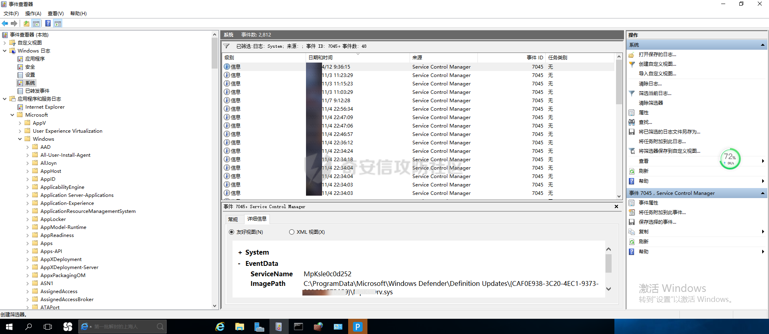The height and width of the screenshot is (334, 769).
Task: Select the 友好视图(N) radio button
Action: pos(232,232)
